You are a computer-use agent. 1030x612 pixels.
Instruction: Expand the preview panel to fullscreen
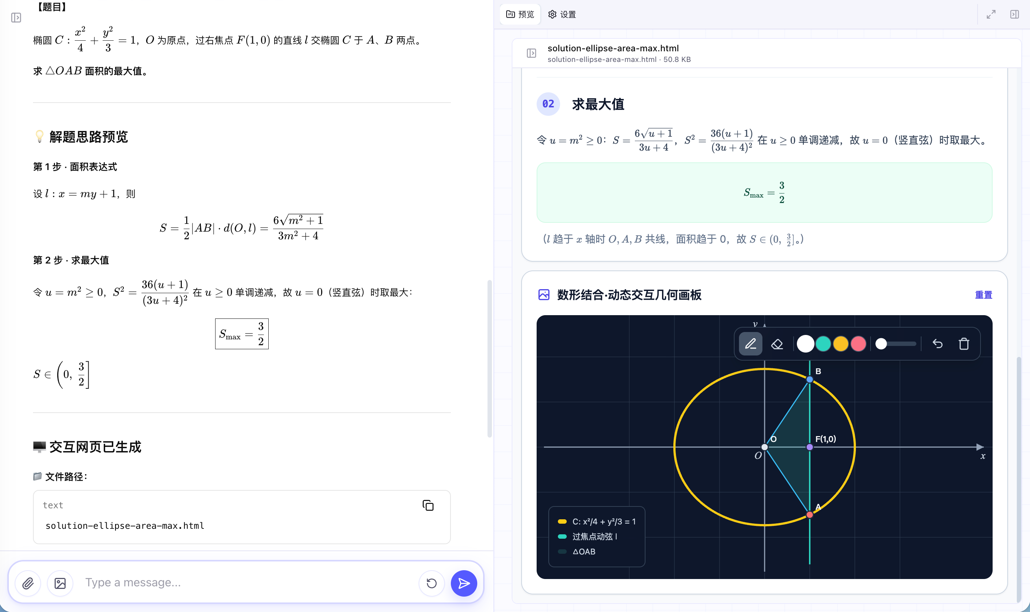(x=991, y=14)
